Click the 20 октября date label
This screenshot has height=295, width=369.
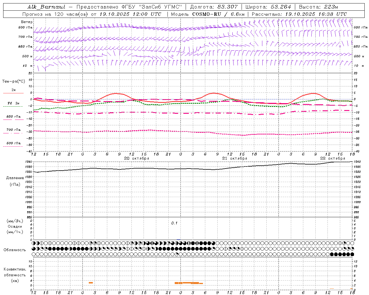tap(136, 158)
